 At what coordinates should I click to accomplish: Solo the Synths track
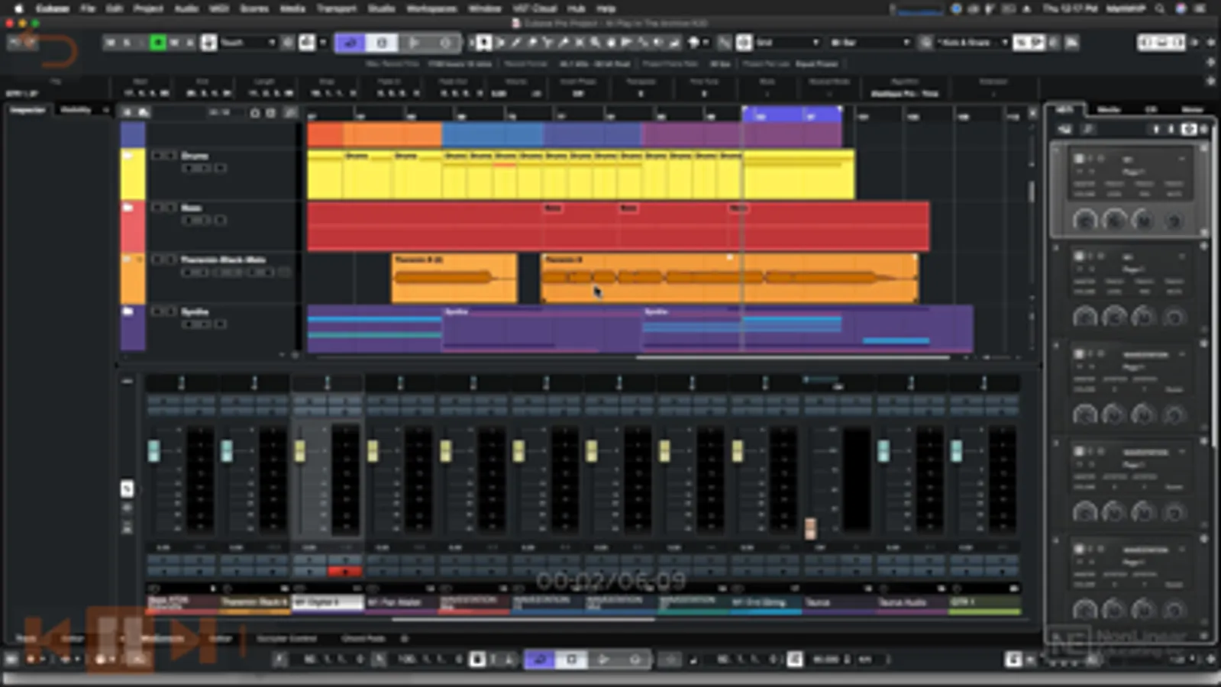pyautogui.click(x=171, y=311)
